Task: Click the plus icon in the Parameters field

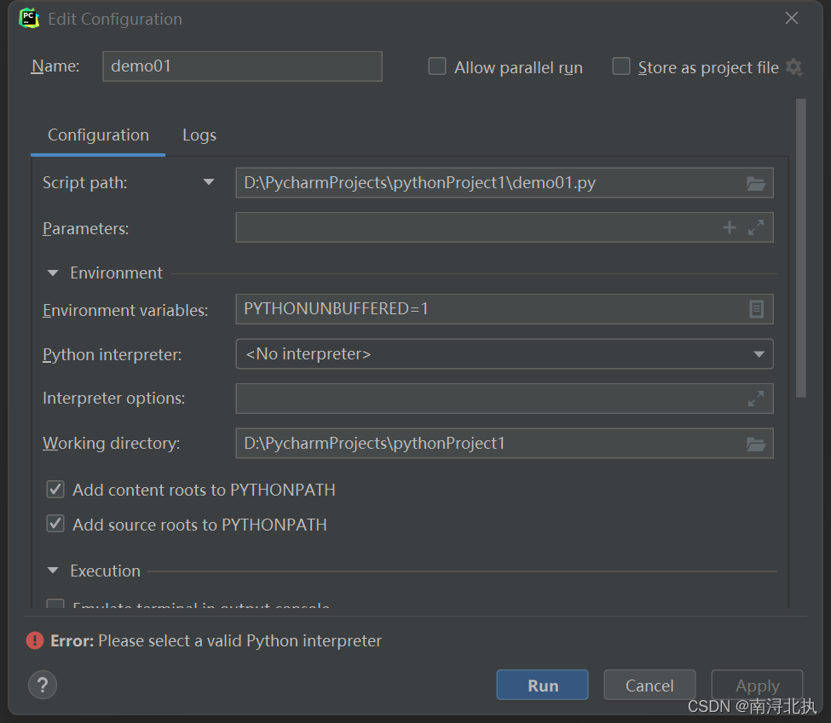Action: click(x=729, y=227)
